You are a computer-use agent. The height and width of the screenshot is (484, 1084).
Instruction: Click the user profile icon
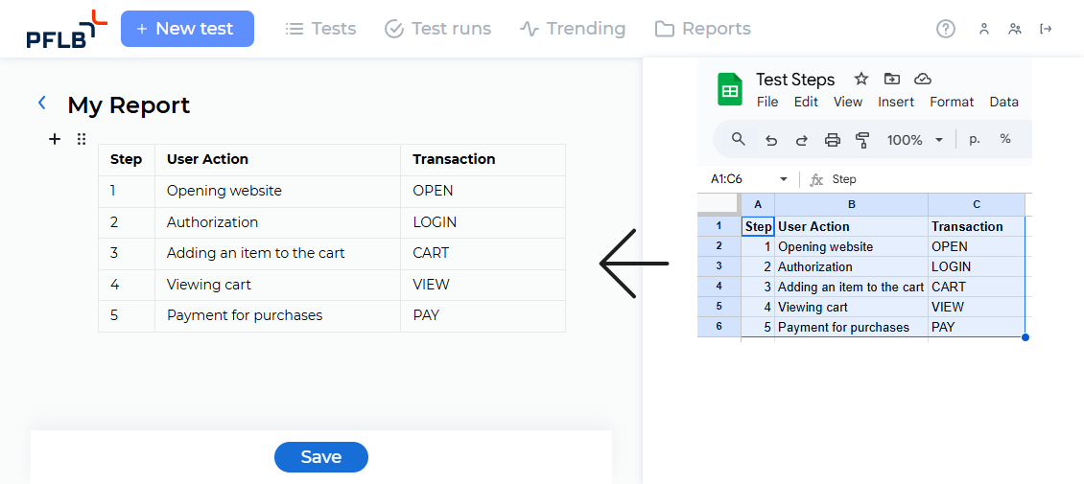(983, 29)
